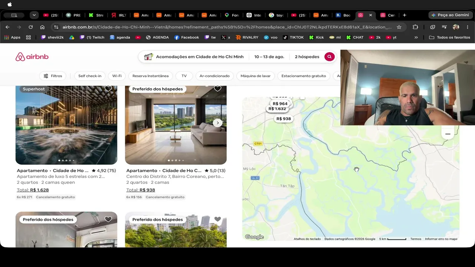Open the 2k YouTube bookmark
475x267 pixels.
point(375,37)
